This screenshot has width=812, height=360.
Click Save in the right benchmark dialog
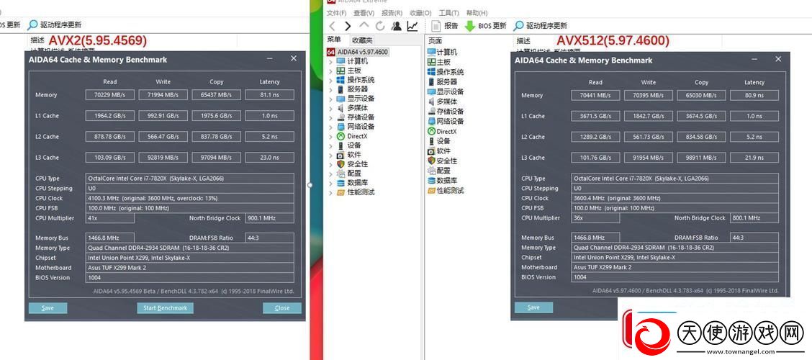533,307
